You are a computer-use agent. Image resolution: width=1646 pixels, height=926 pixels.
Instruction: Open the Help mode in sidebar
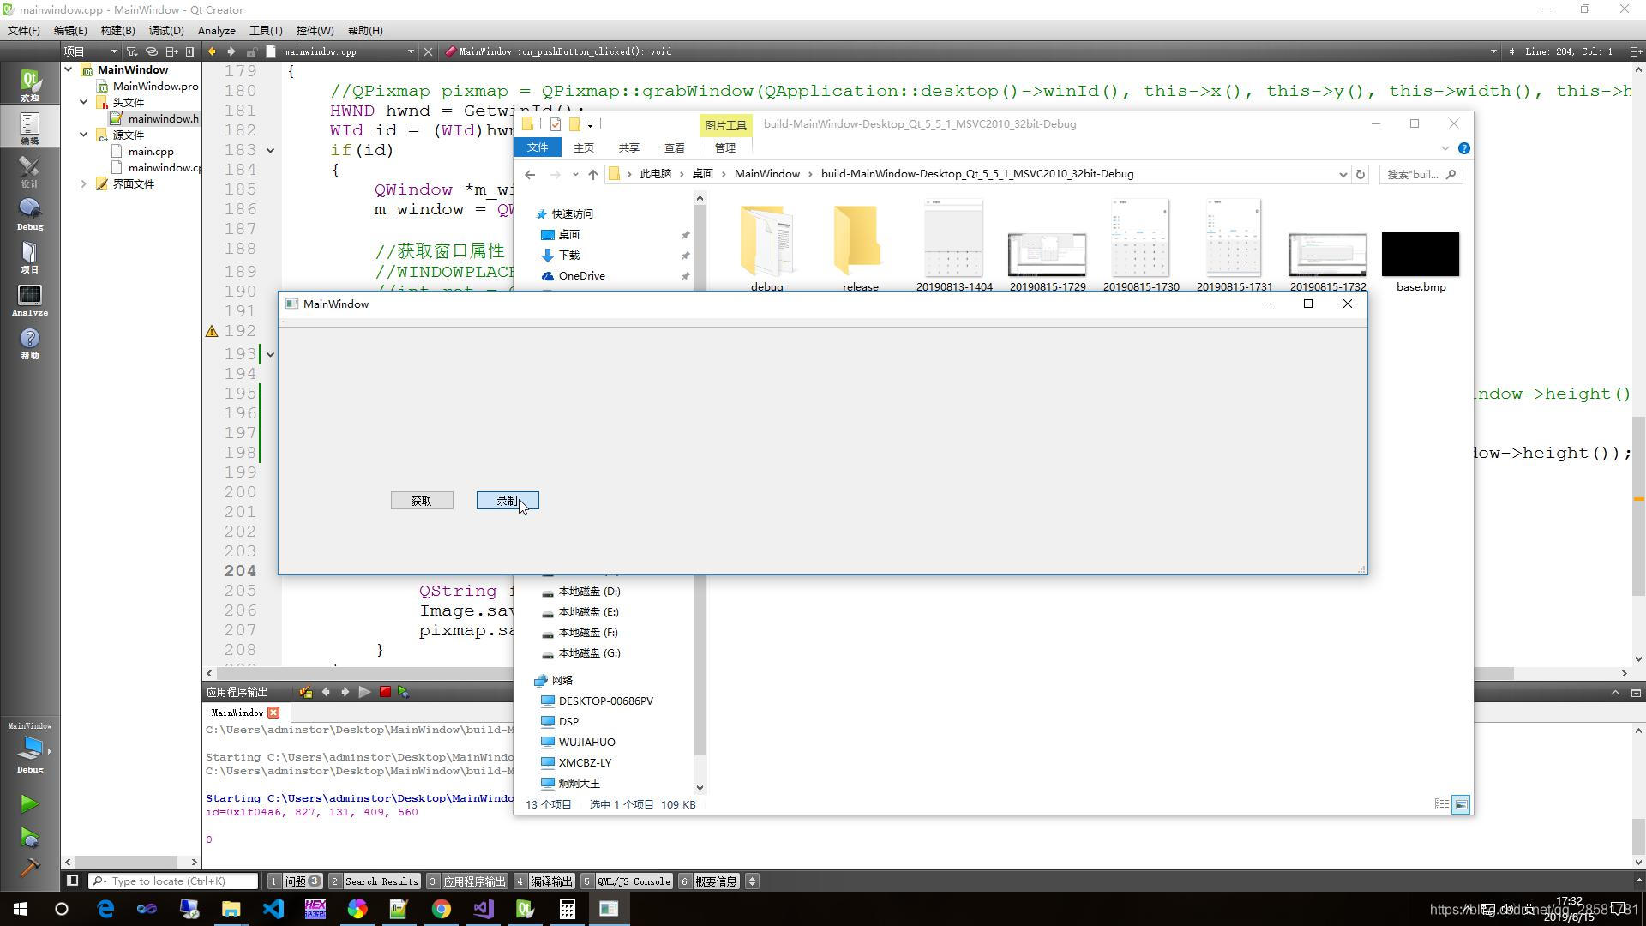click(30, 343)
